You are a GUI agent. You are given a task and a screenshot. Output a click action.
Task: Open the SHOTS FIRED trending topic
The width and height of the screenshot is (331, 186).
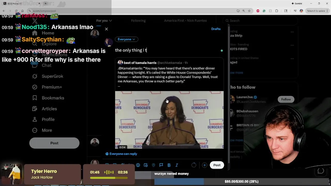coord(238,49)
